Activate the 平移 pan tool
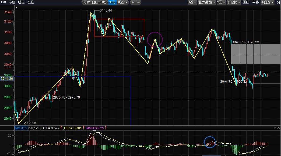Image resolution: width=281 pixels, height=156 pixels. pos(255,2)
